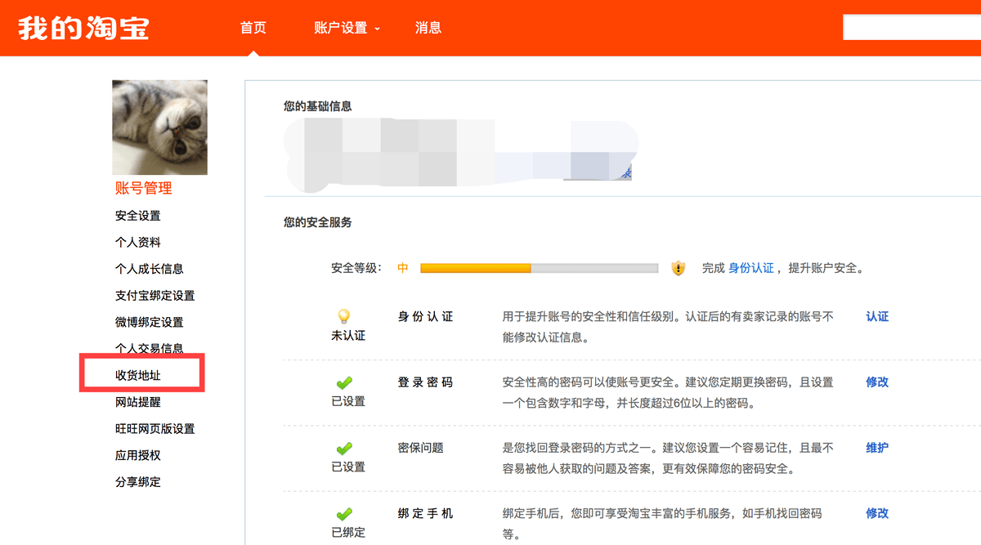Click the security shield icon
The height and width of the screenshot is (545, 981).
679,268
